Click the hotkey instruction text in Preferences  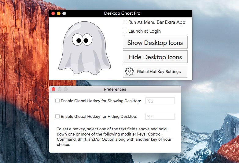(114, 137)
